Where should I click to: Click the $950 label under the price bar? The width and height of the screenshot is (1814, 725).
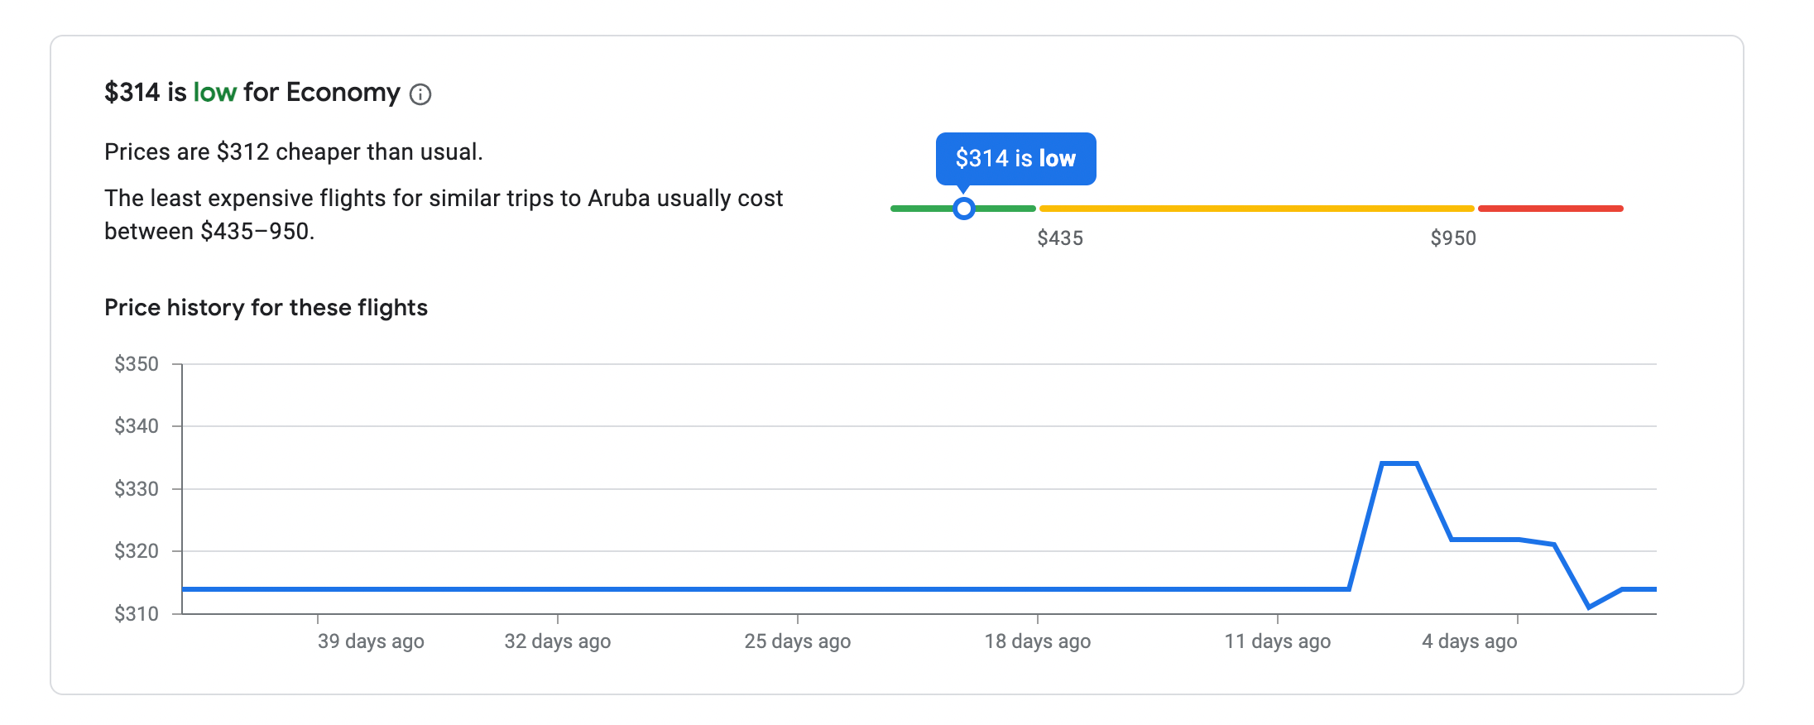(1453, 238)
